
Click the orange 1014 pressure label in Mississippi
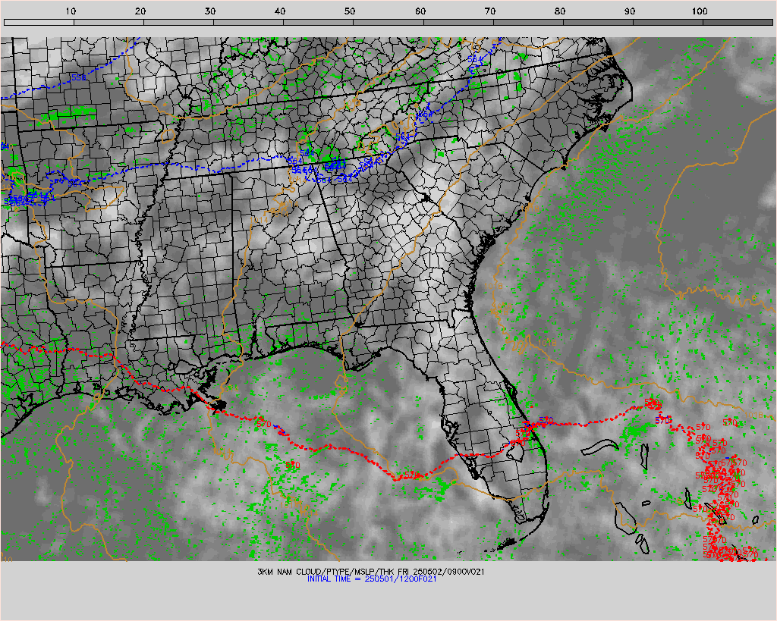point(259,220)
